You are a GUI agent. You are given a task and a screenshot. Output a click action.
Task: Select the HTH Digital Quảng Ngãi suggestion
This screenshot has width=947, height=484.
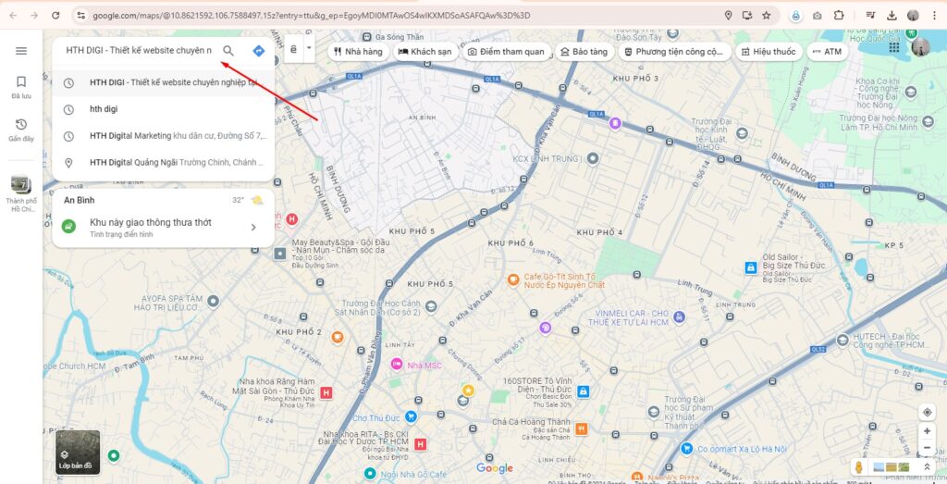[x=164, y=163]
